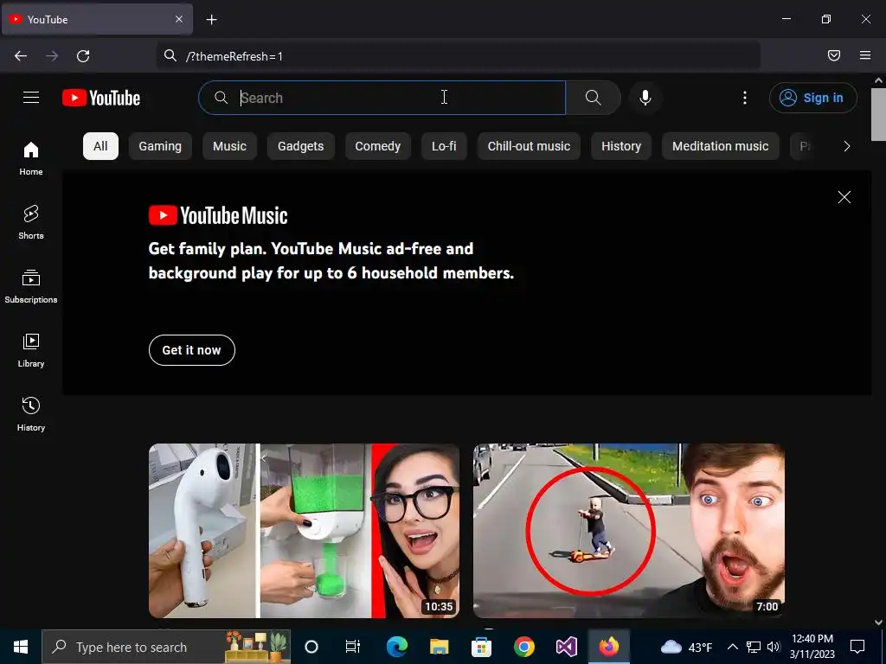Open new browser tab with plus
The image size is (886, 664).
point(211,20)
